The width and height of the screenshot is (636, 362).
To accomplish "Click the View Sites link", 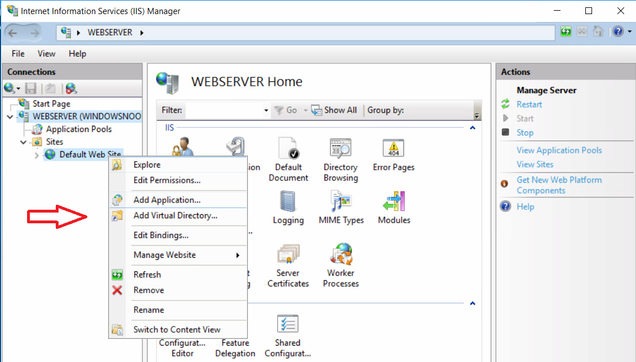I will 535,164.
